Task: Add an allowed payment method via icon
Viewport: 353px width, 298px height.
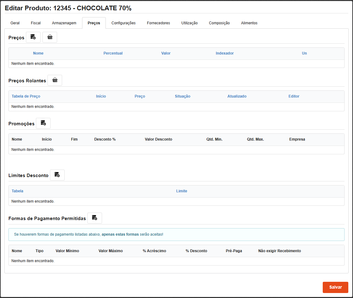Action: pyautogui.click(x=95, y=218)
